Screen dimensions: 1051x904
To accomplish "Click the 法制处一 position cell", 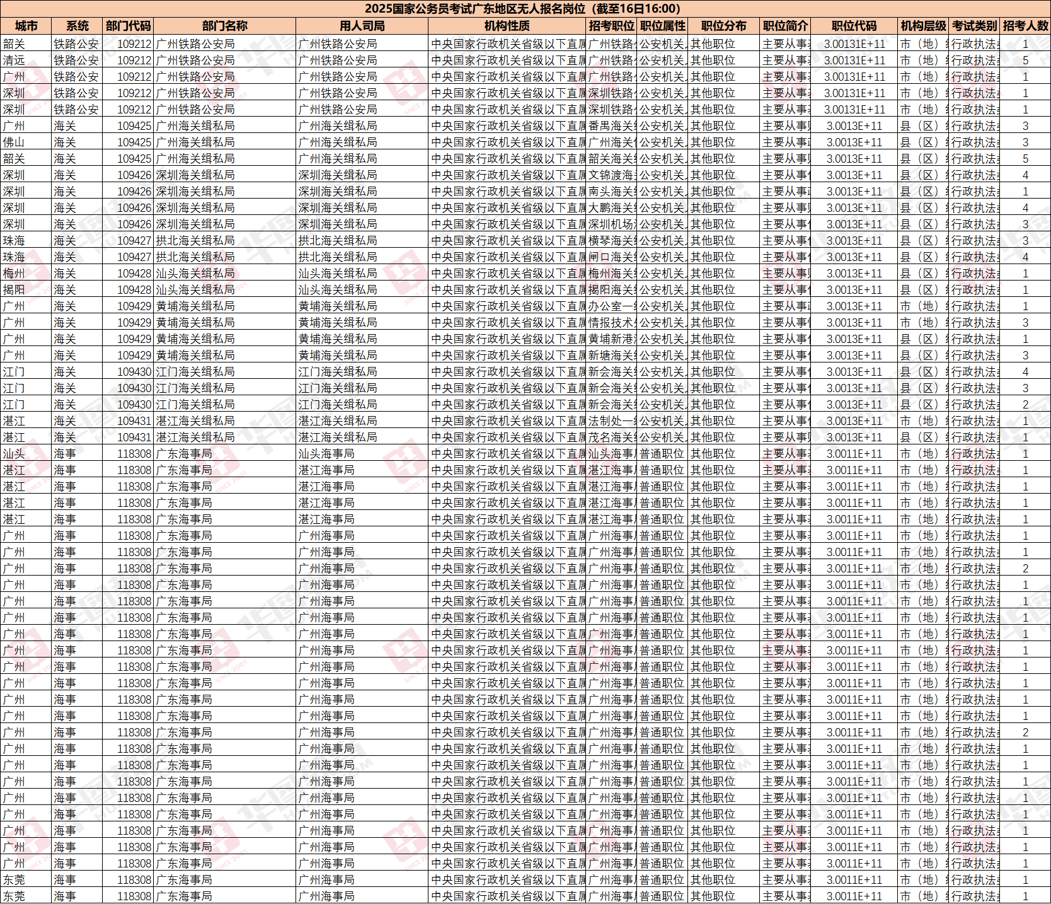I will [612, 421].
